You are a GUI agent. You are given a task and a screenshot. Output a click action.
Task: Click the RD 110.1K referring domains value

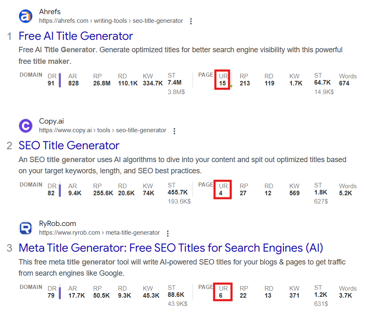(x=128, y=83)
